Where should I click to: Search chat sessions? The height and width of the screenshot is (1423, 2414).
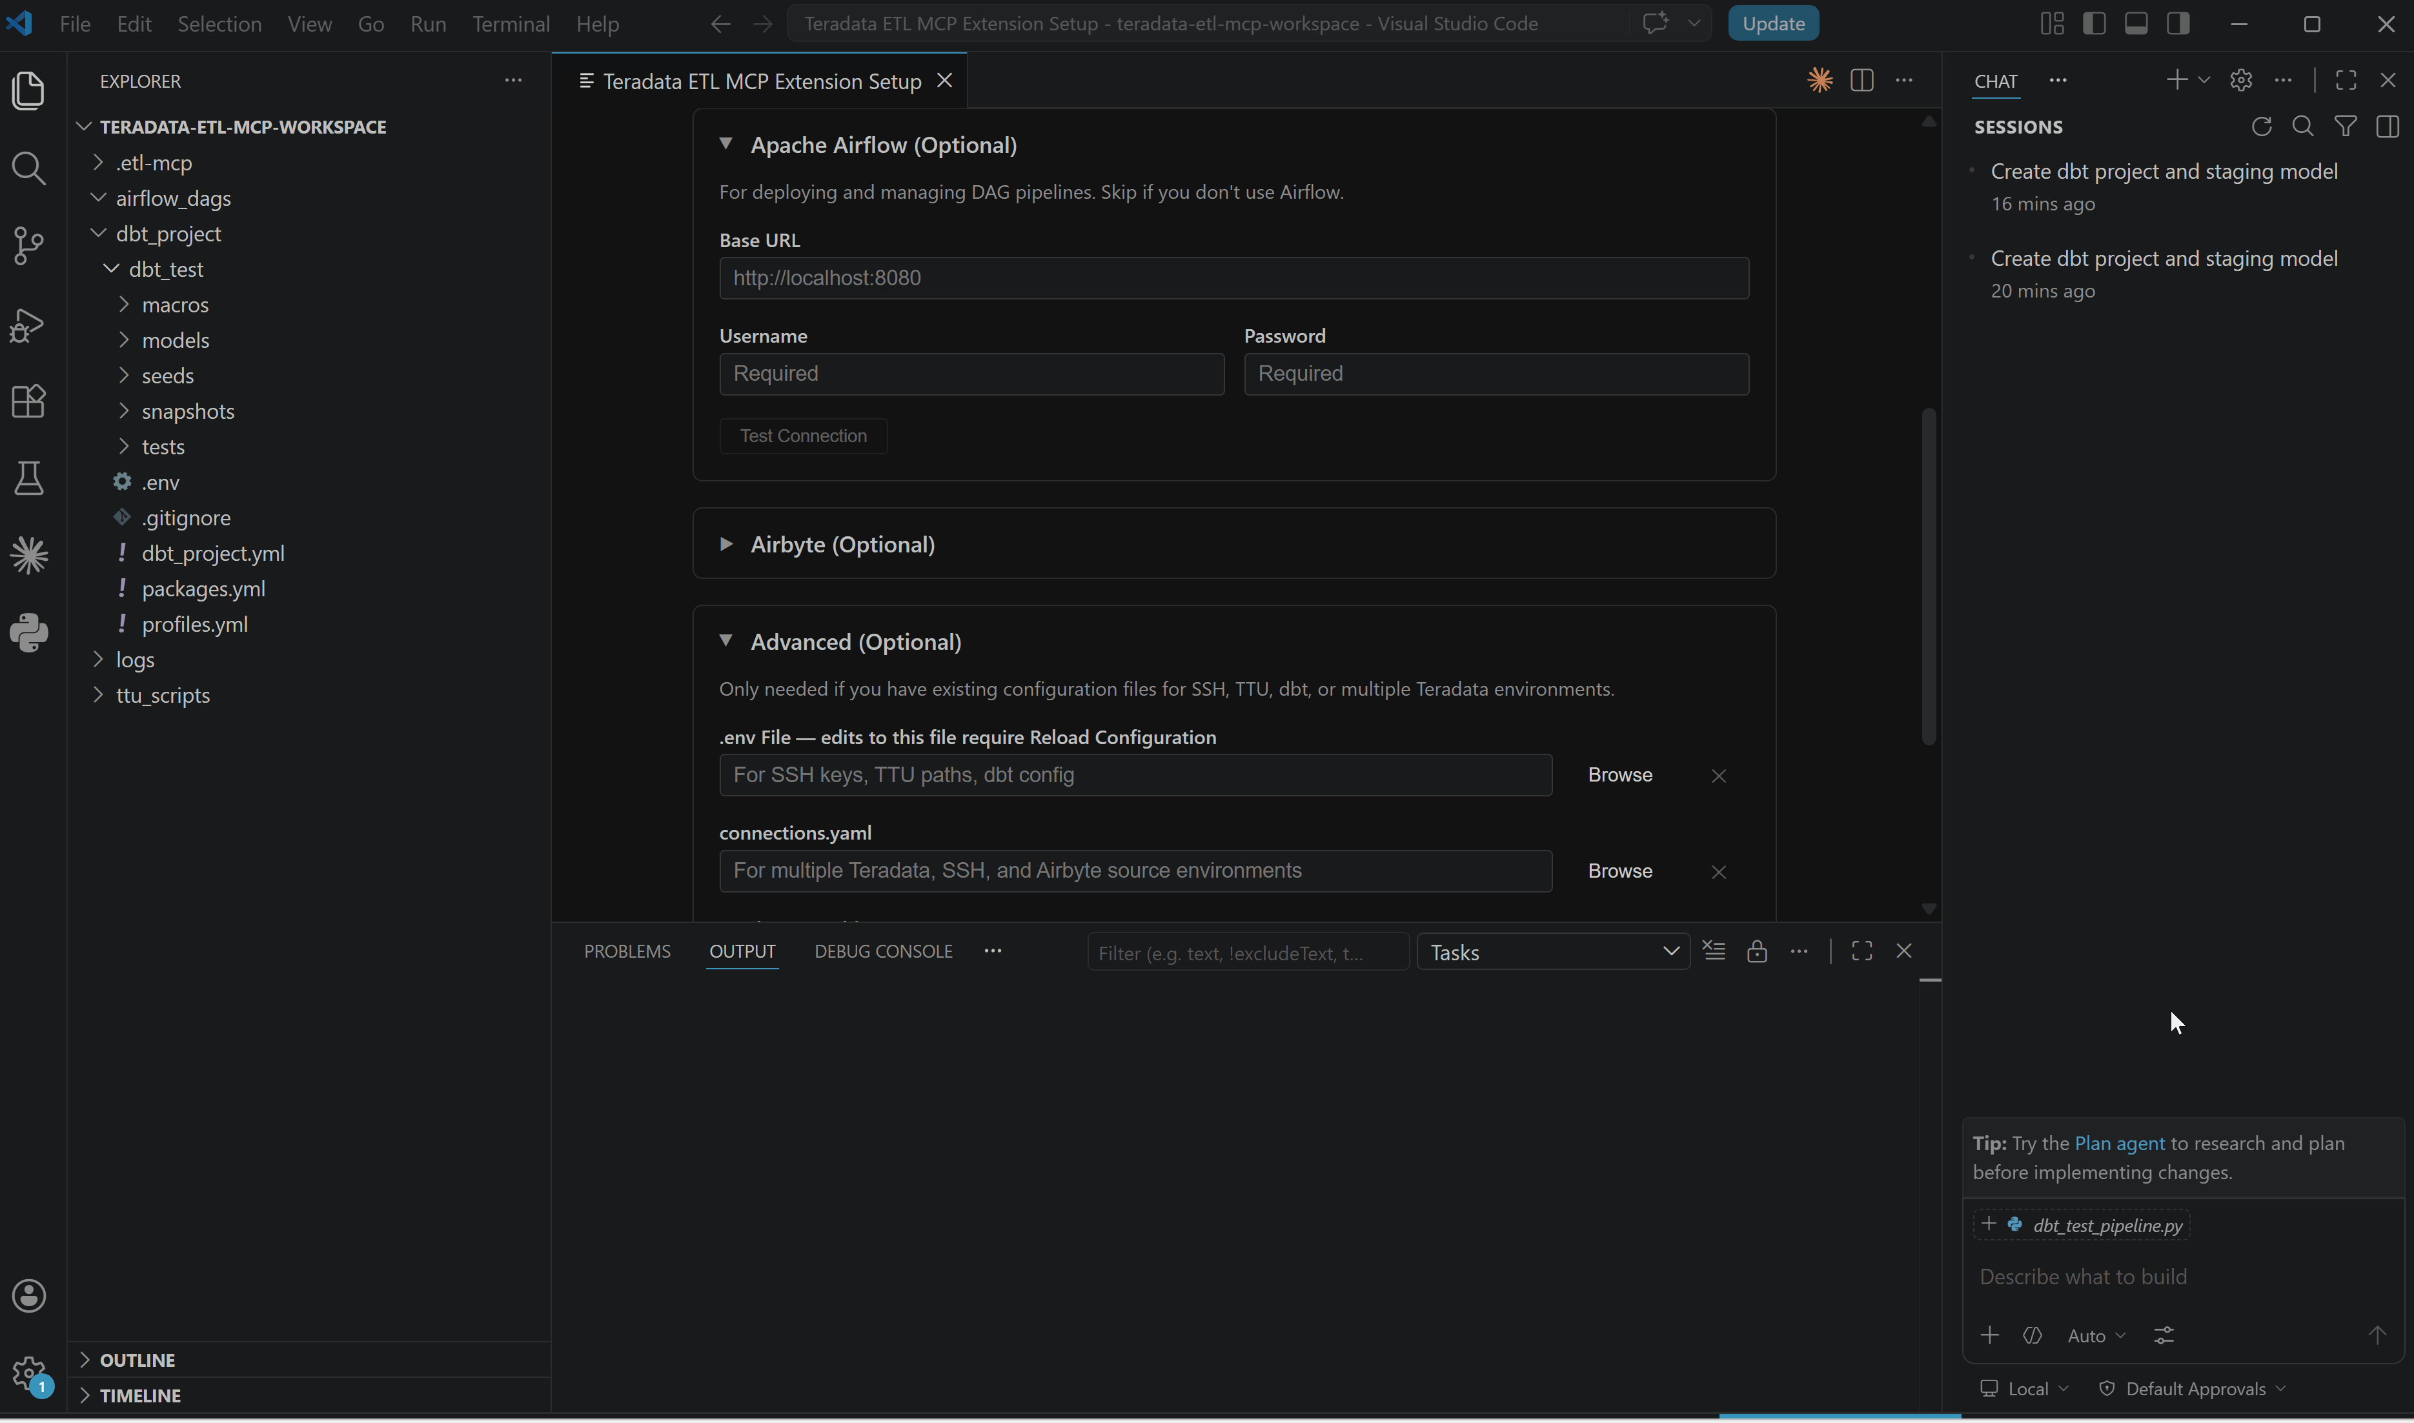[x=2303, y=126]
